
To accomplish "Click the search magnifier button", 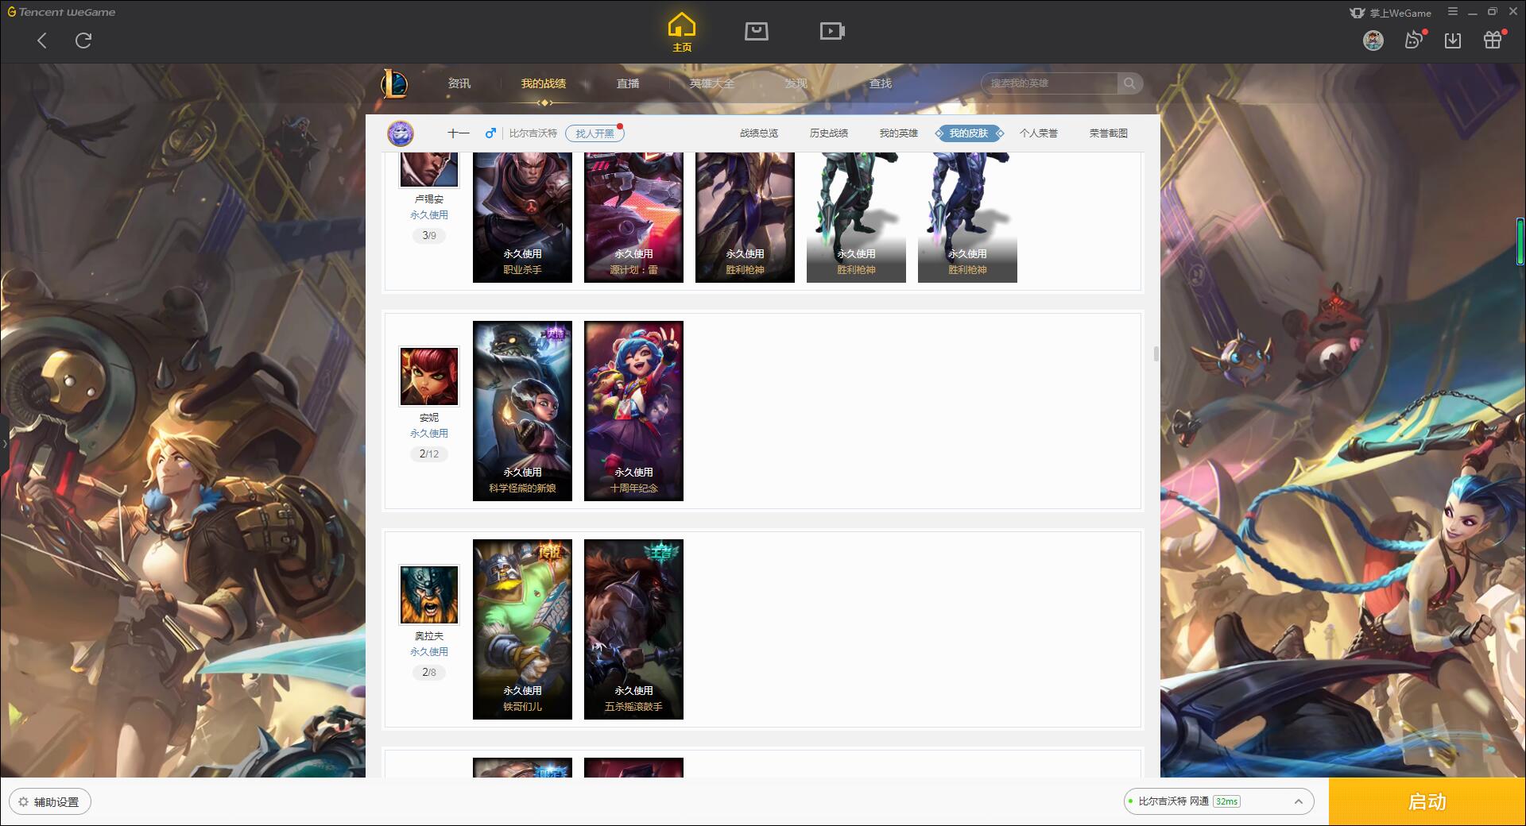I will [x=1129, y=83].
